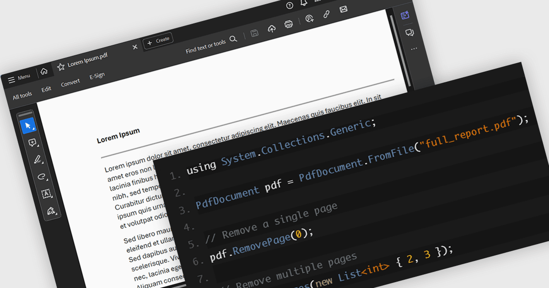
Task: Open the AI assistant panel icon
Action: pos(405,15)
